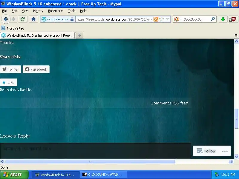The image size is (239, 179).
Task: Switch to the 7-Zip C:\DOCUME~1 taskbar window
Action: pyautogui.click(x=103, y=175)
